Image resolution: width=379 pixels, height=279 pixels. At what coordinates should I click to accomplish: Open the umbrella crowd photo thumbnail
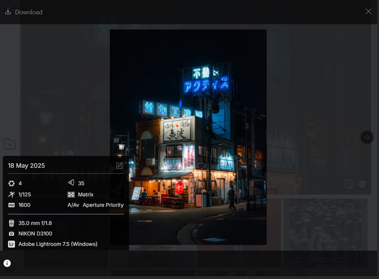click(x=325, y=232)
